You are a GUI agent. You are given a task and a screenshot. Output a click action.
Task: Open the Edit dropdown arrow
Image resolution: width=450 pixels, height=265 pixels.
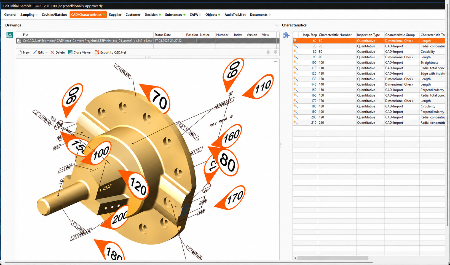(x=46, y=53)
